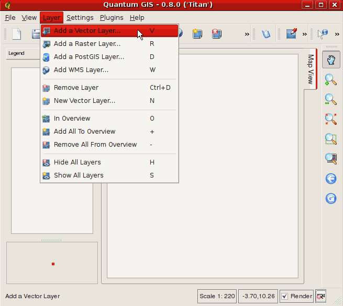Viewport: 343px width, 306px height.
Task: Choose Add a Vector Layer entry
Action: tap(109, 30)
